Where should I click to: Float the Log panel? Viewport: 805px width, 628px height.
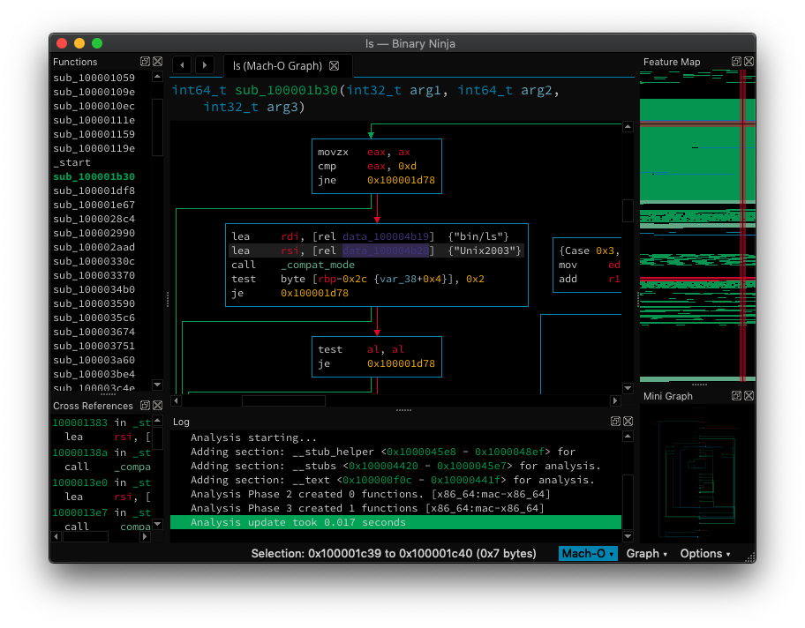tap(615, 422)
